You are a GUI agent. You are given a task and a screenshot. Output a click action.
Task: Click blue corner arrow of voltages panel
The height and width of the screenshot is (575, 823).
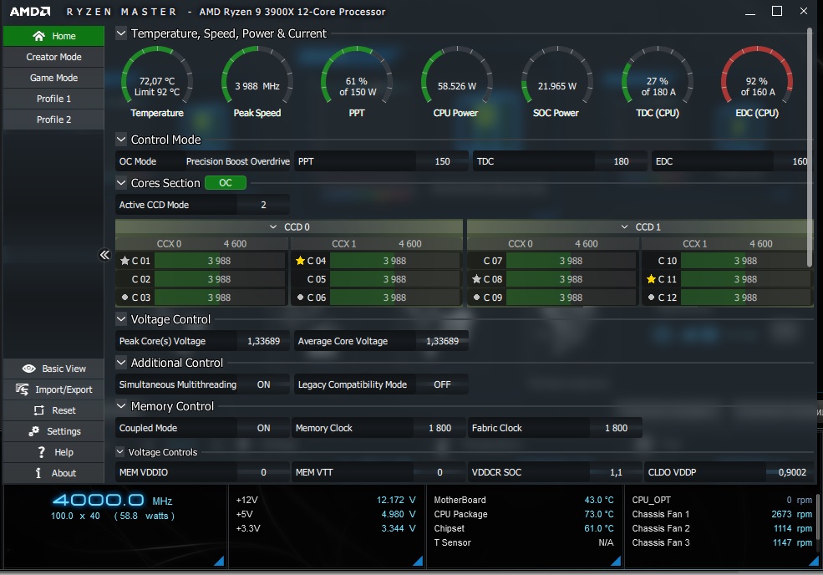[419, 562]
